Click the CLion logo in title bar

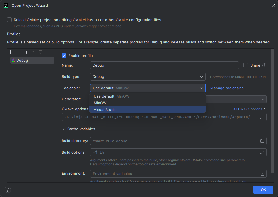click(x=6, y=5)
